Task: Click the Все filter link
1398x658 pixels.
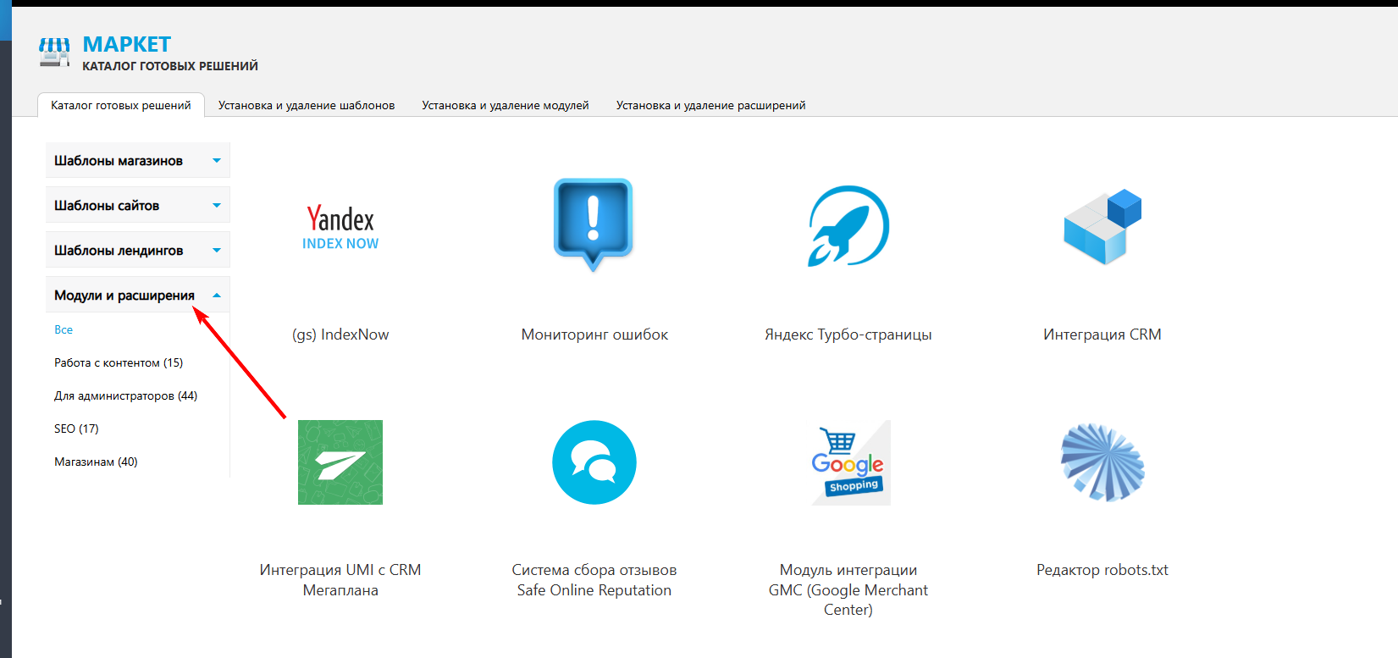Action: click(x=64, y=330)
